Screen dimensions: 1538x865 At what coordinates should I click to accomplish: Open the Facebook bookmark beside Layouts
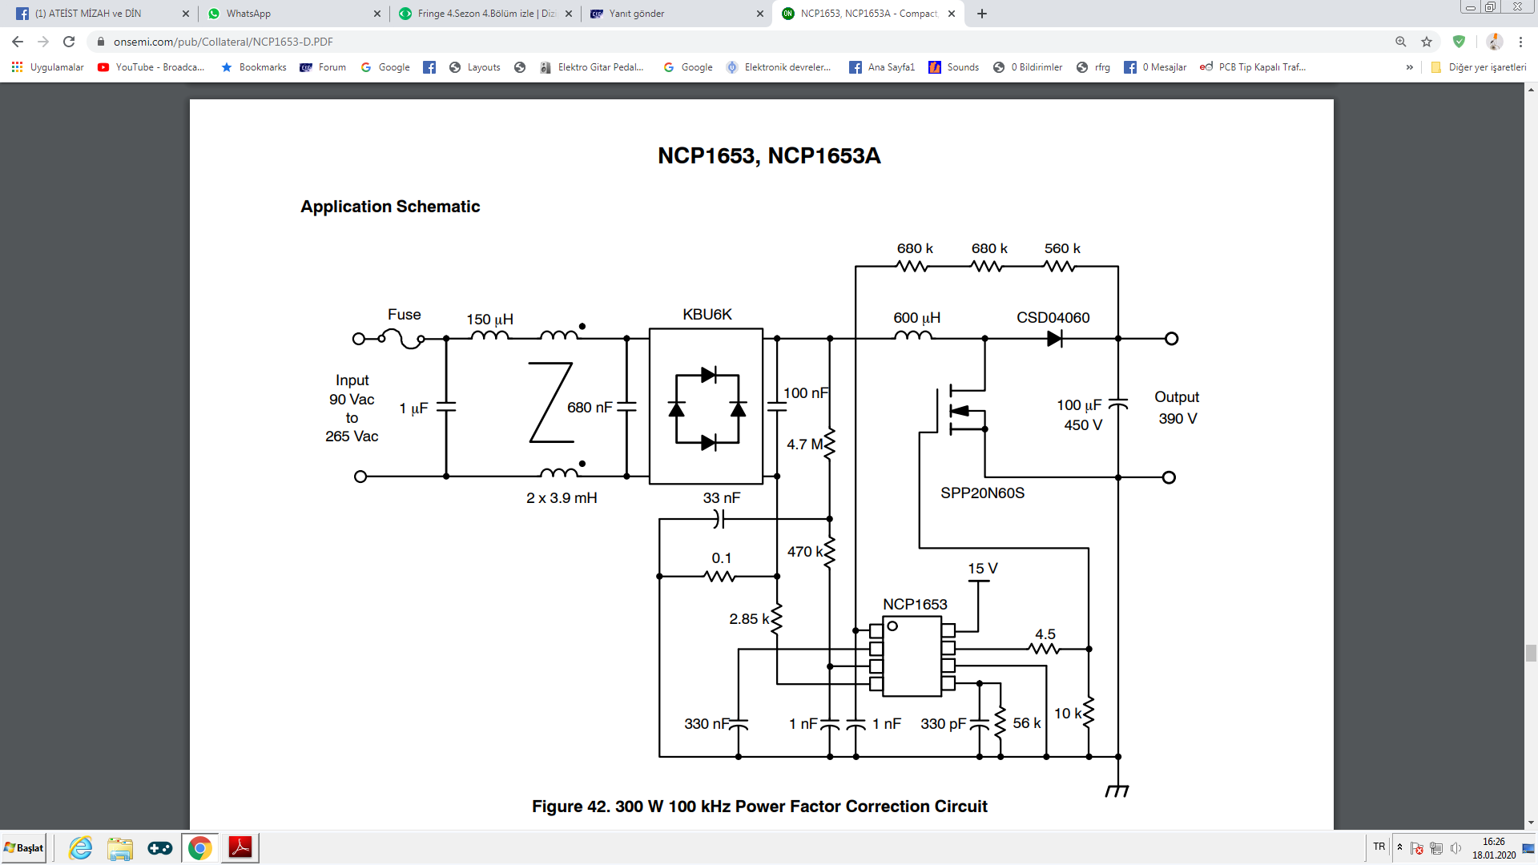(429, 67)
